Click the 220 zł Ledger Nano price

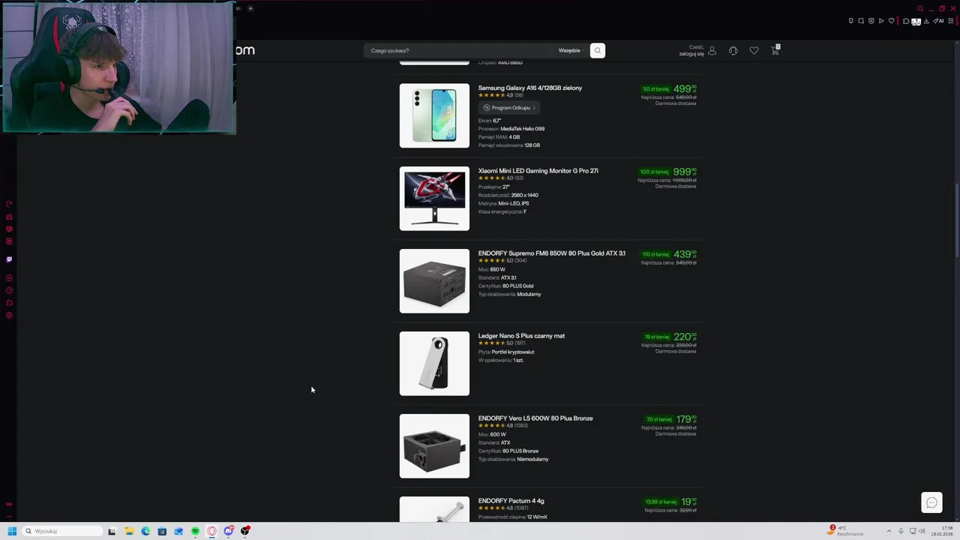pyautogui.click(x=685, y=336)
